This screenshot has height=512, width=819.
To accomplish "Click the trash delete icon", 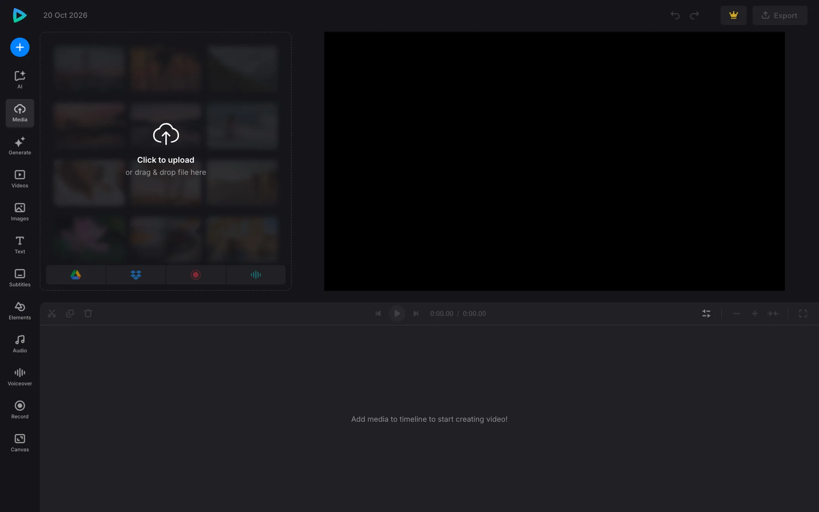I will tap(88, 314).
